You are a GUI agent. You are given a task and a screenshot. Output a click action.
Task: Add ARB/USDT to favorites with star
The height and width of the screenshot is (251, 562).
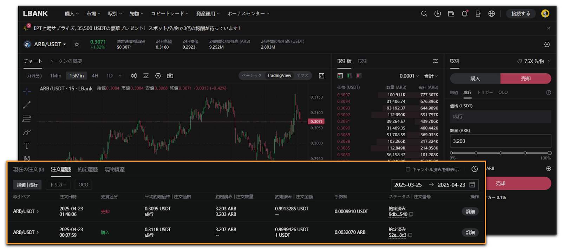(x=77, y=44)
